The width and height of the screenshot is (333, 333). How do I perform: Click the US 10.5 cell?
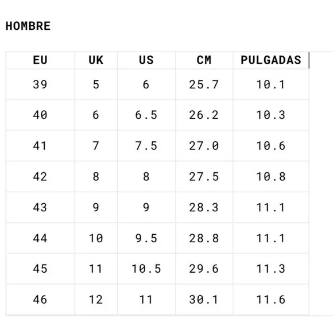pyautogui.click(x=146, y=269)
